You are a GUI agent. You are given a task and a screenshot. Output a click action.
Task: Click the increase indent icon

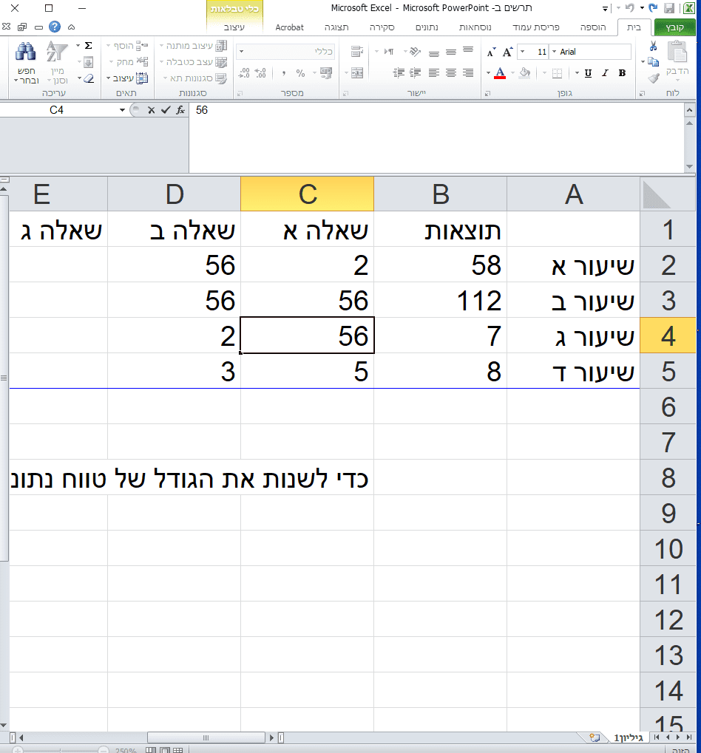pos(399,73)
